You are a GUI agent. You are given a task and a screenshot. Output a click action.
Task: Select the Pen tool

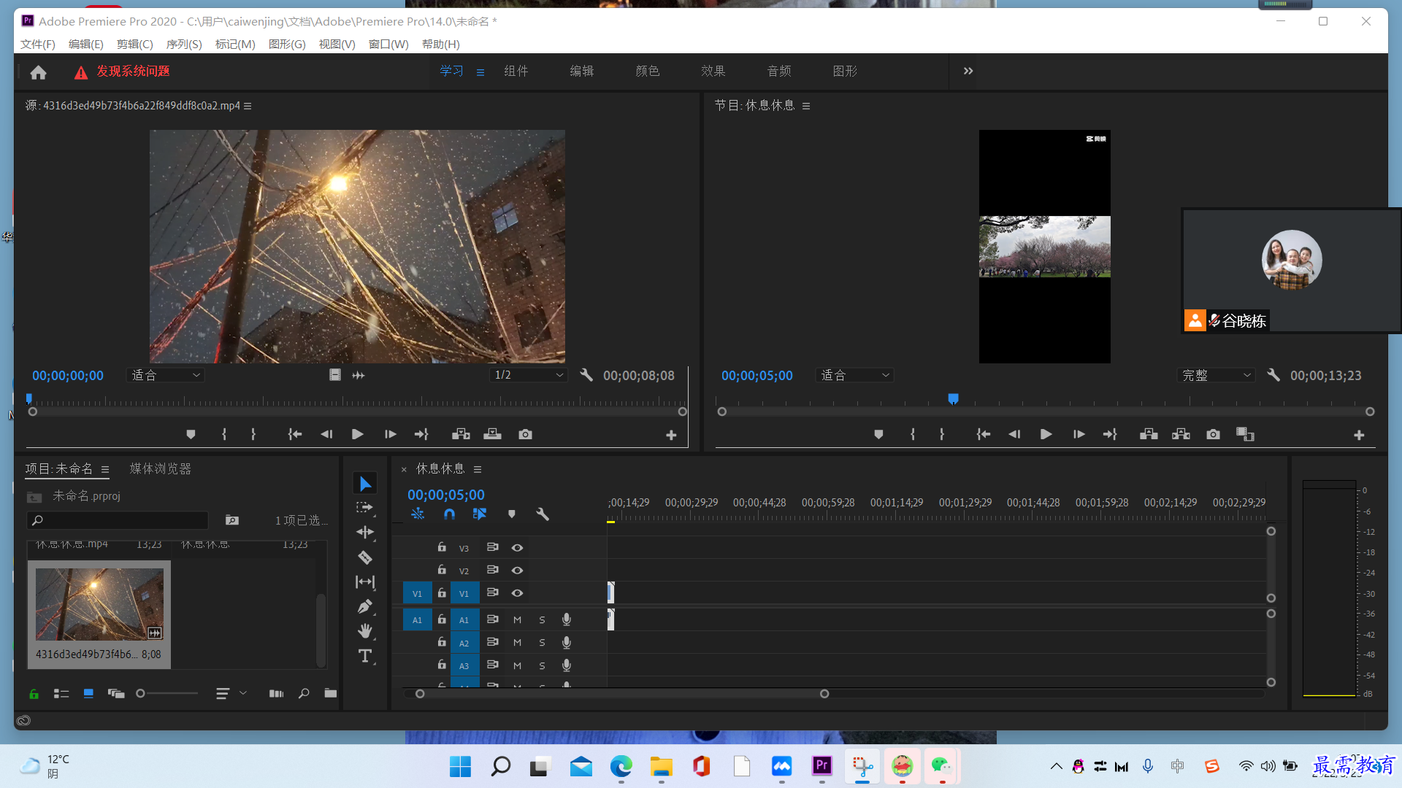(365, 606)
